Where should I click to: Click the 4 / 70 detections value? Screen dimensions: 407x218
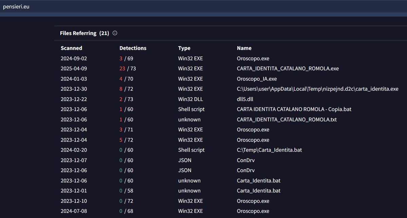click(126, 79)
